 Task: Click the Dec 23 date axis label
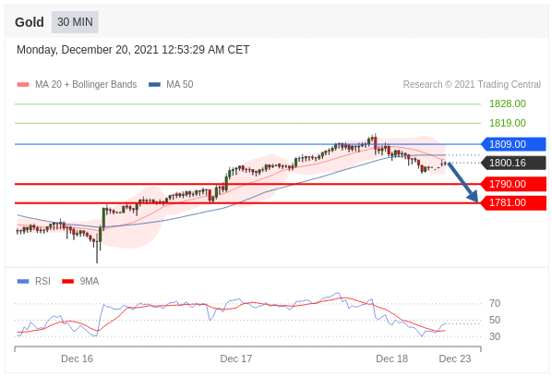pyautogui.click(x=455, y=359)
